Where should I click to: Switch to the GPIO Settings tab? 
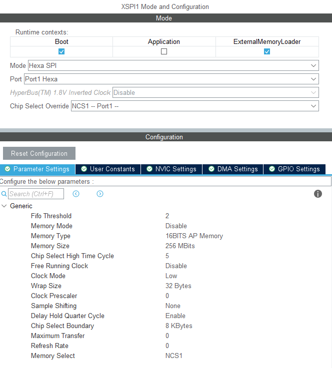coord(294,169)
